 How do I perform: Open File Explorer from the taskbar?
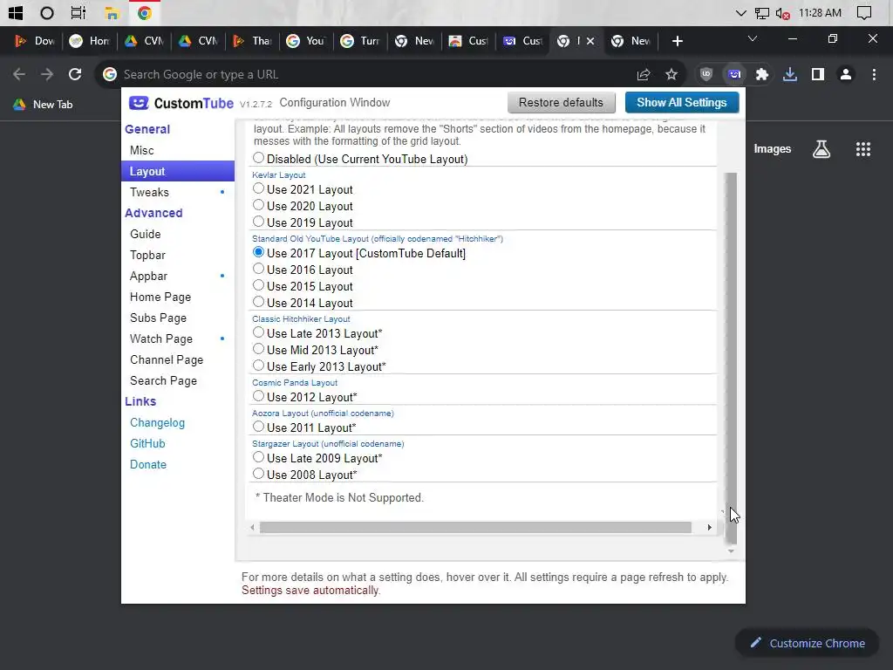[x=112, y=12]
